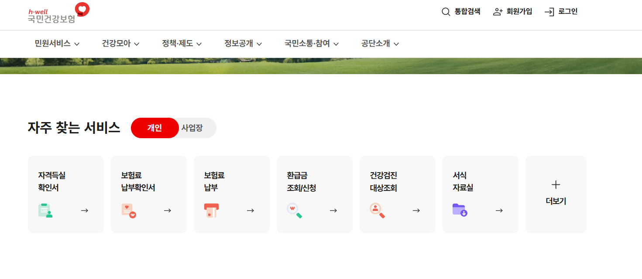Image resolution: width=642 pixels, height=279 pixels.
Task: Expand the 정책·제도 dropdown
Action: click(199, 44)
